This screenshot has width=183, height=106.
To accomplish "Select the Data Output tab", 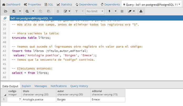I will 10,86.
